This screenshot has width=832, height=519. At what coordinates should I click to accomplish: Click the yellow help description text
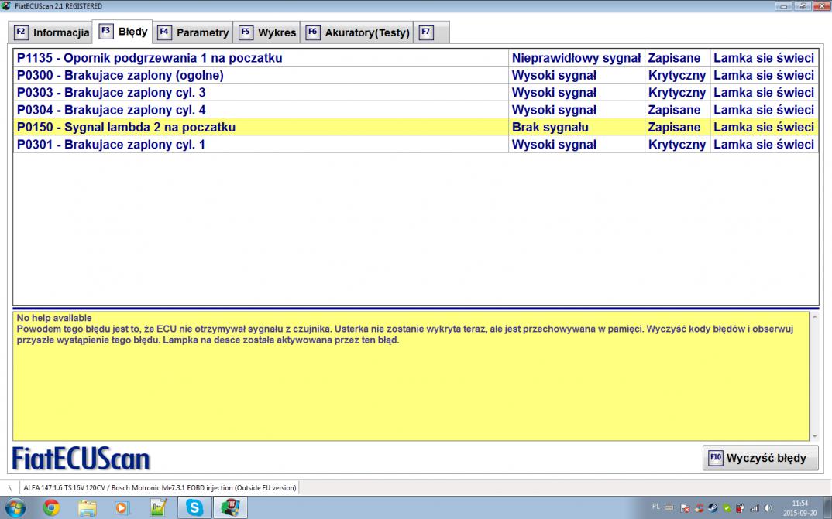(404, 329)
